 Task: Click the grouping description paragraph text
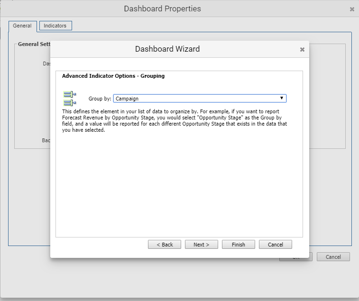pos(175,121)
